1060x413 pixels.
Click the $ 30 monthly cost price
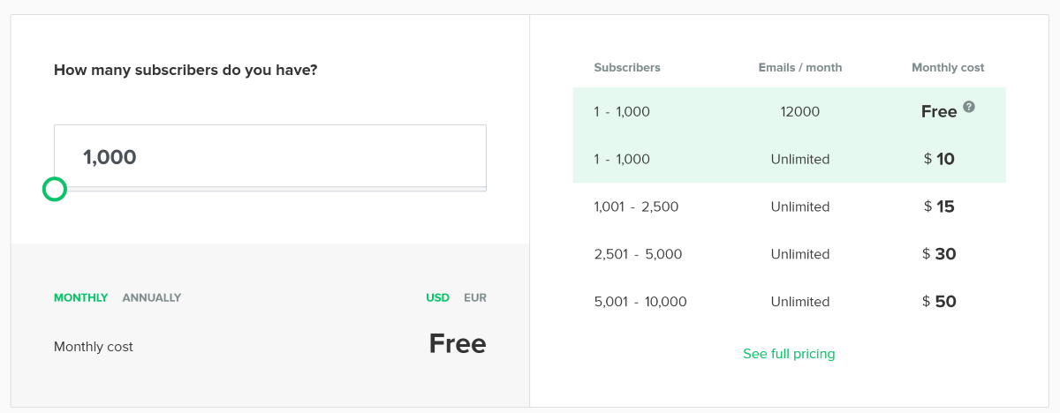(940, 254)
